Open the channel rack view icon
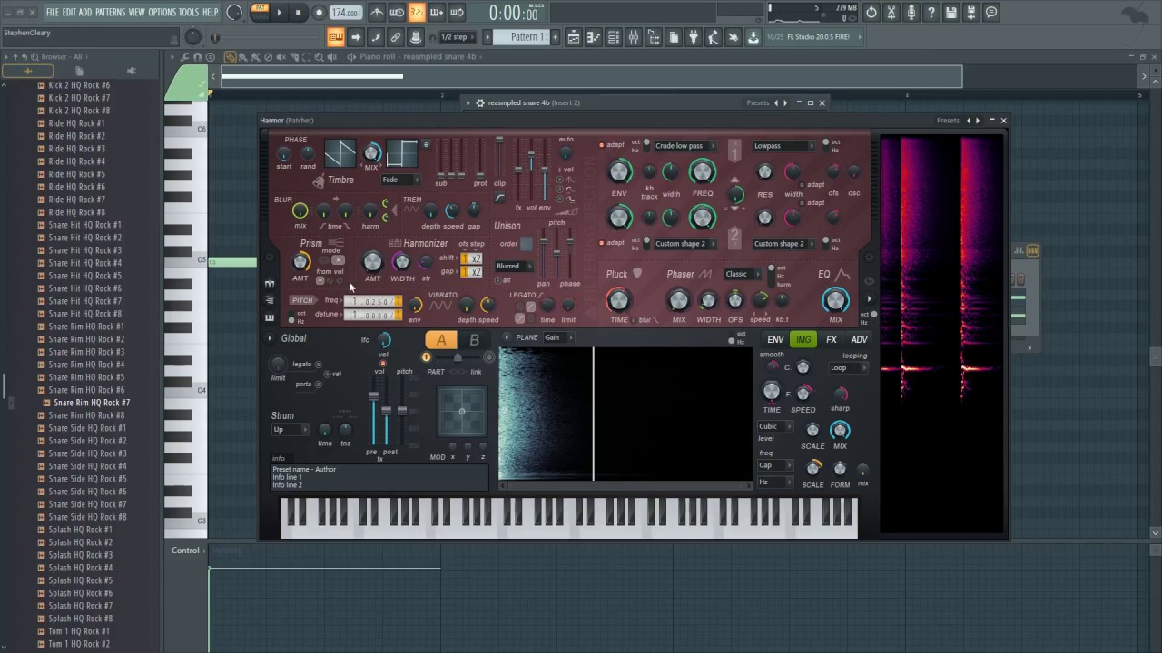The height and width of the screenshot is (653, 1162). [x=614, y=37]
